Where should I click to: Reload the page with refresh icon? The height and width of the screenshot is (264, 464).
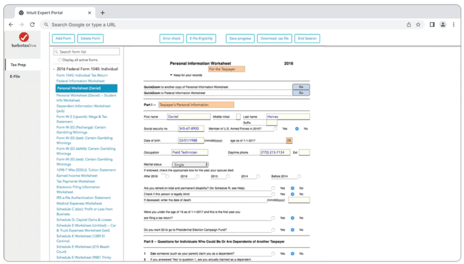[x=32, y=25]
